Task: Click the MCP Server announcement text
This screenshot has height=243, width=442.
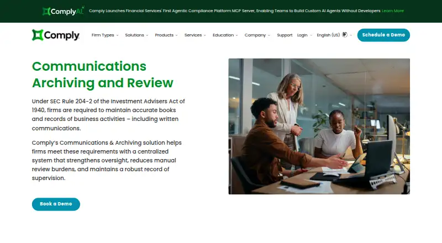Action: tap(234, 11)
